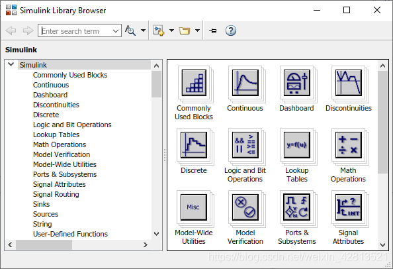Click the tree horizontal scrollbar thumb
Screen dimensions: 393x269
(44, 244)
